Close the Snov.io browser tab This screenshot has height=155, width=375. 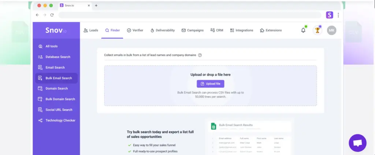click(89, 5)
